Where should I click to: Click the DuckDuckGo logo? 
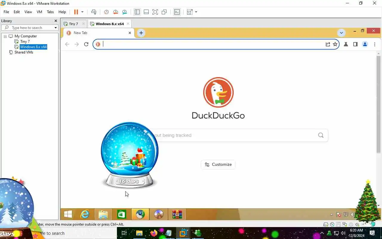(x=218, y=92)
